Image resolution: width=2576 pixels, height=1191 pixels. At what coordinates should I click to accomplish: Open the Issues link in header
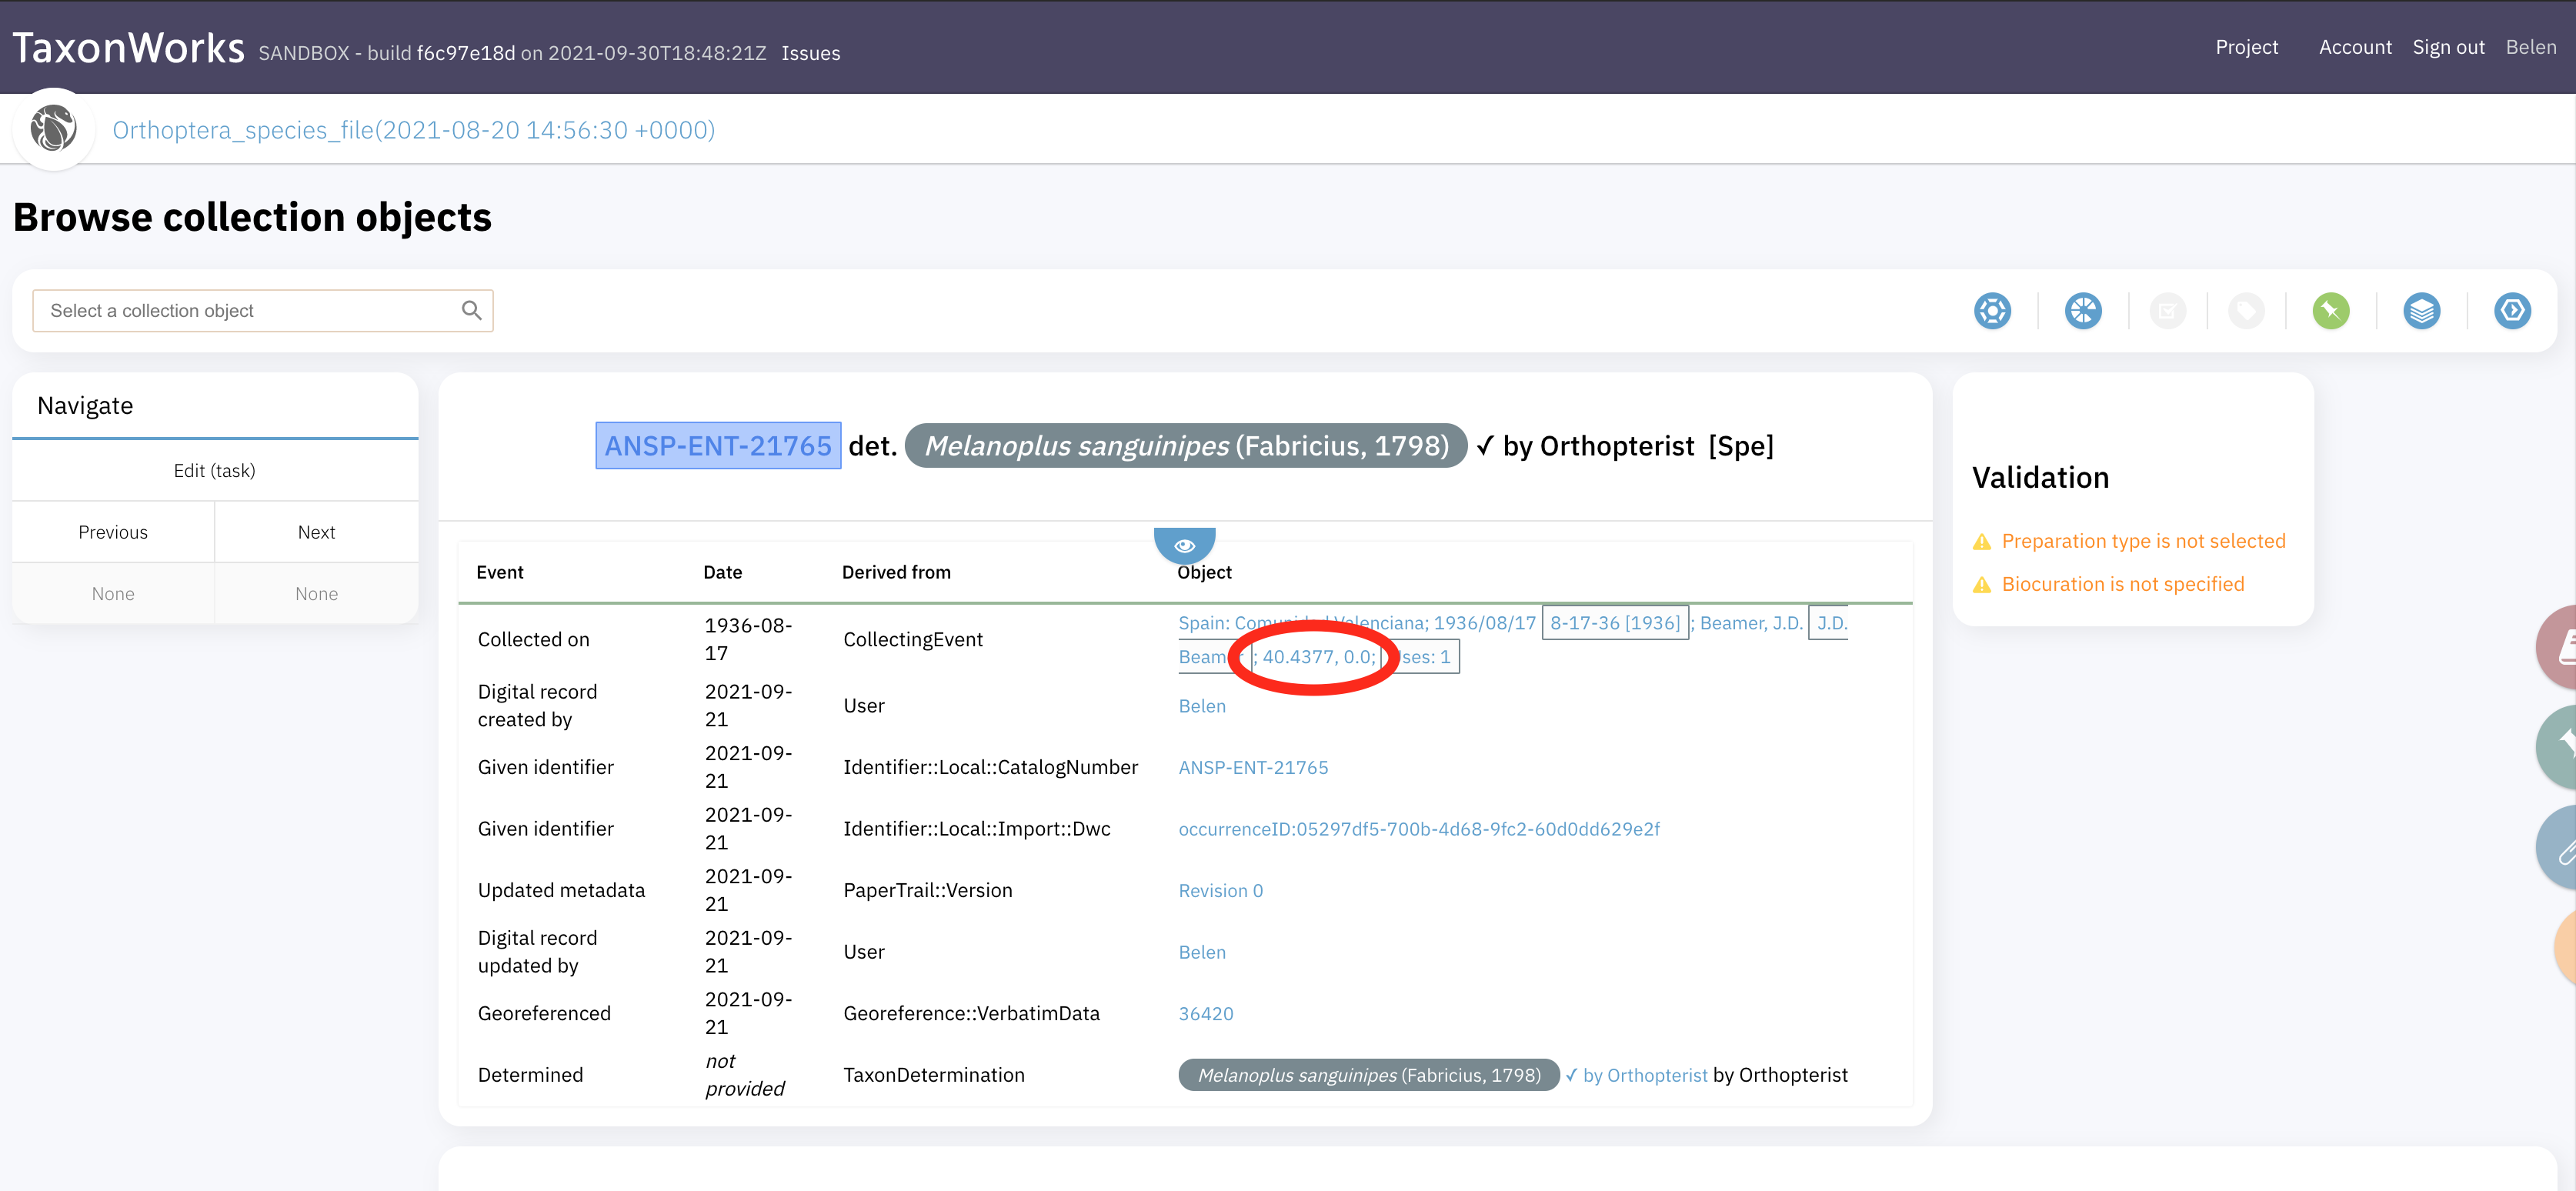coord(810,53)
